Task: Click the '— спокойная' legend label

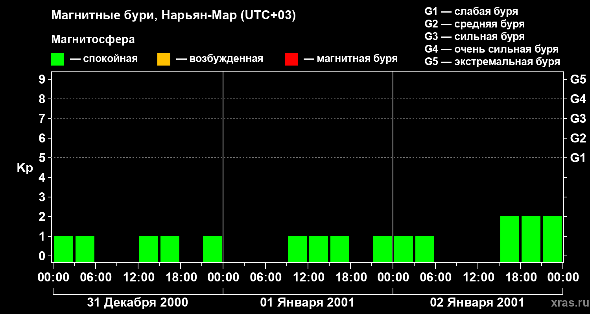Action: (104, 59)
